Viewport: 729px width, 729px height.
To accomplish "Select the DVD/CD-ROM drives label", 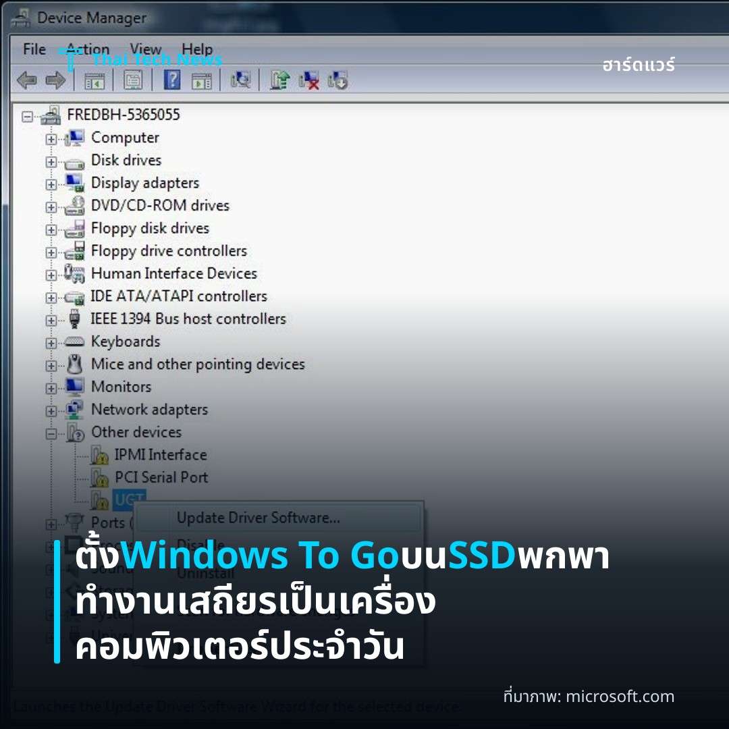I will pos(161,205).
